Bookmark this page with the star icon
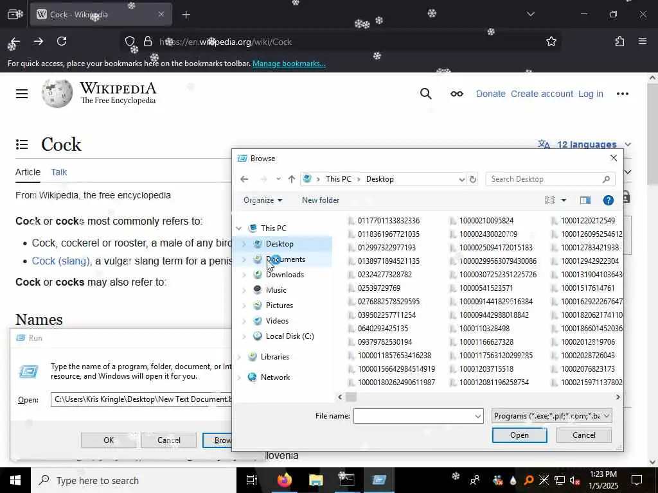 click(551, 42)
